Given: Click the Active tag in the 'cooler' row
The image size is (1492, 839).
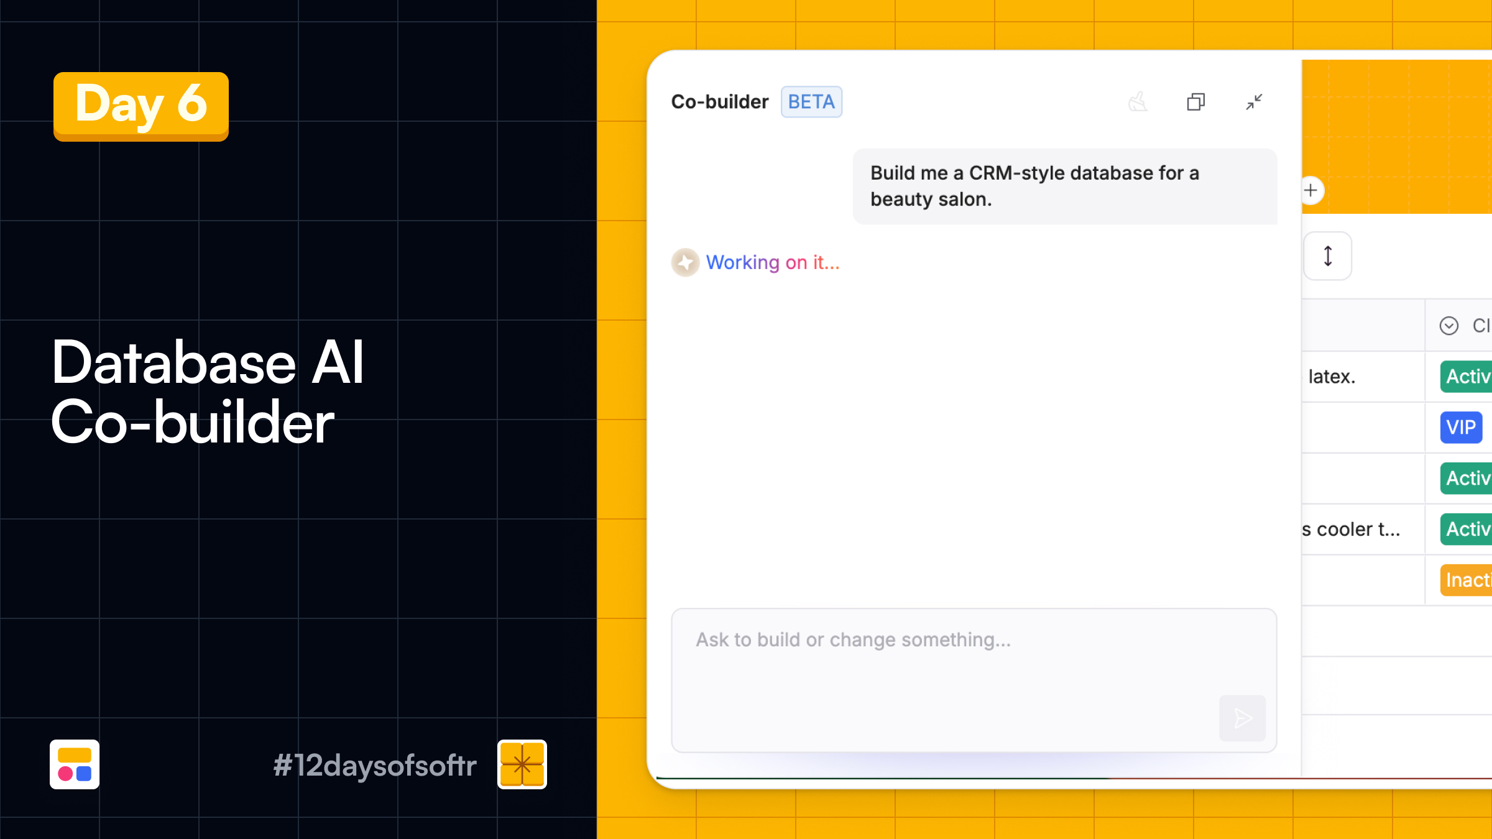Looking at the screenshot, I should click(1467, 529).
